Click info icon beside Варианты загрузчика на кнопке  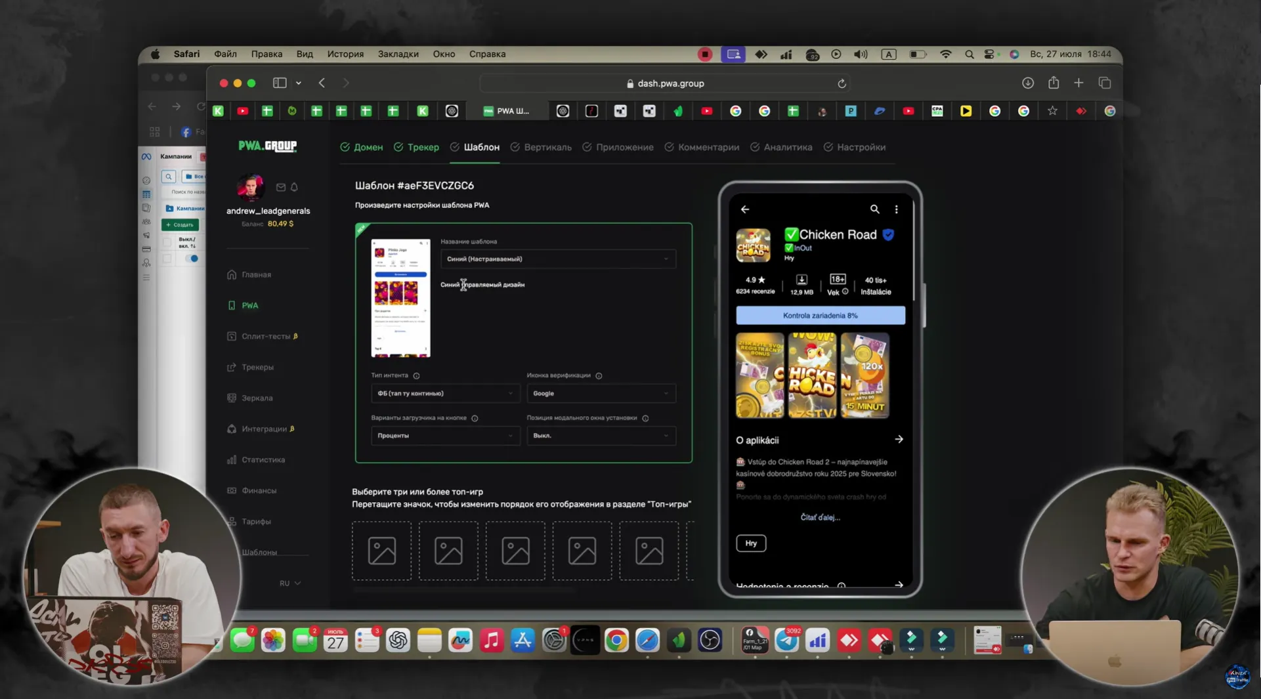click(x=475, y=418)
